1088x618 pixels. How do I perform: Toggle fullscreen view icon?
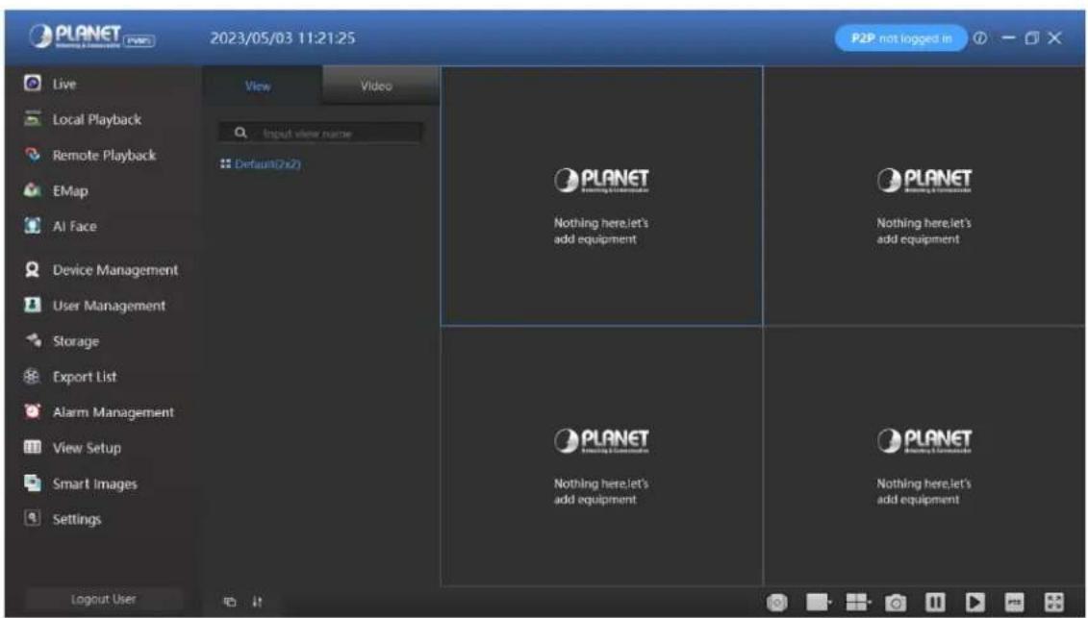point(1054,602)
